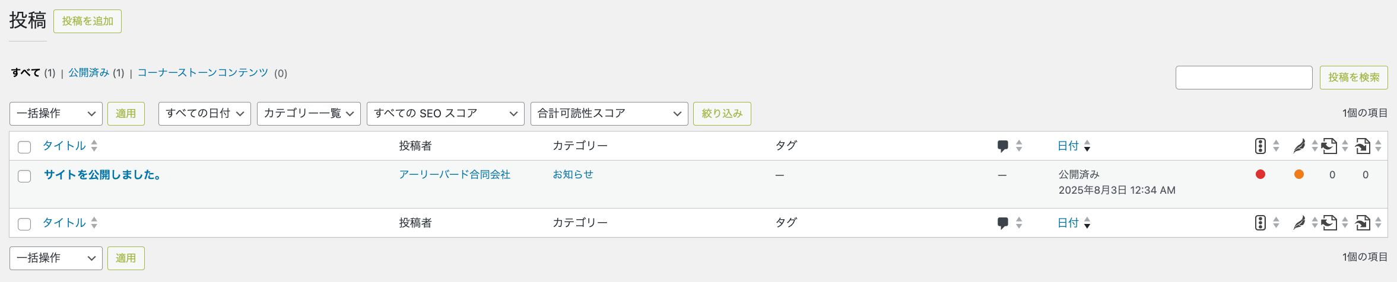Click comments bubble icon in table footer
Screen dimensions: 1397x282
coord(1003,223)
